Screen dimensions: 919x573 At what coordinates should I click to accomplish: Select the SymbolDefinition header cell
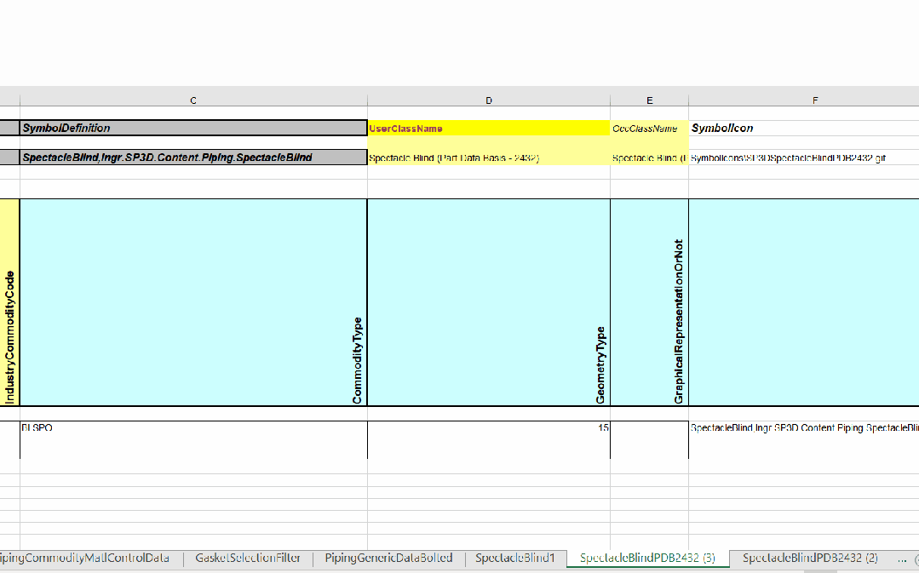click(x=193, y=128)
